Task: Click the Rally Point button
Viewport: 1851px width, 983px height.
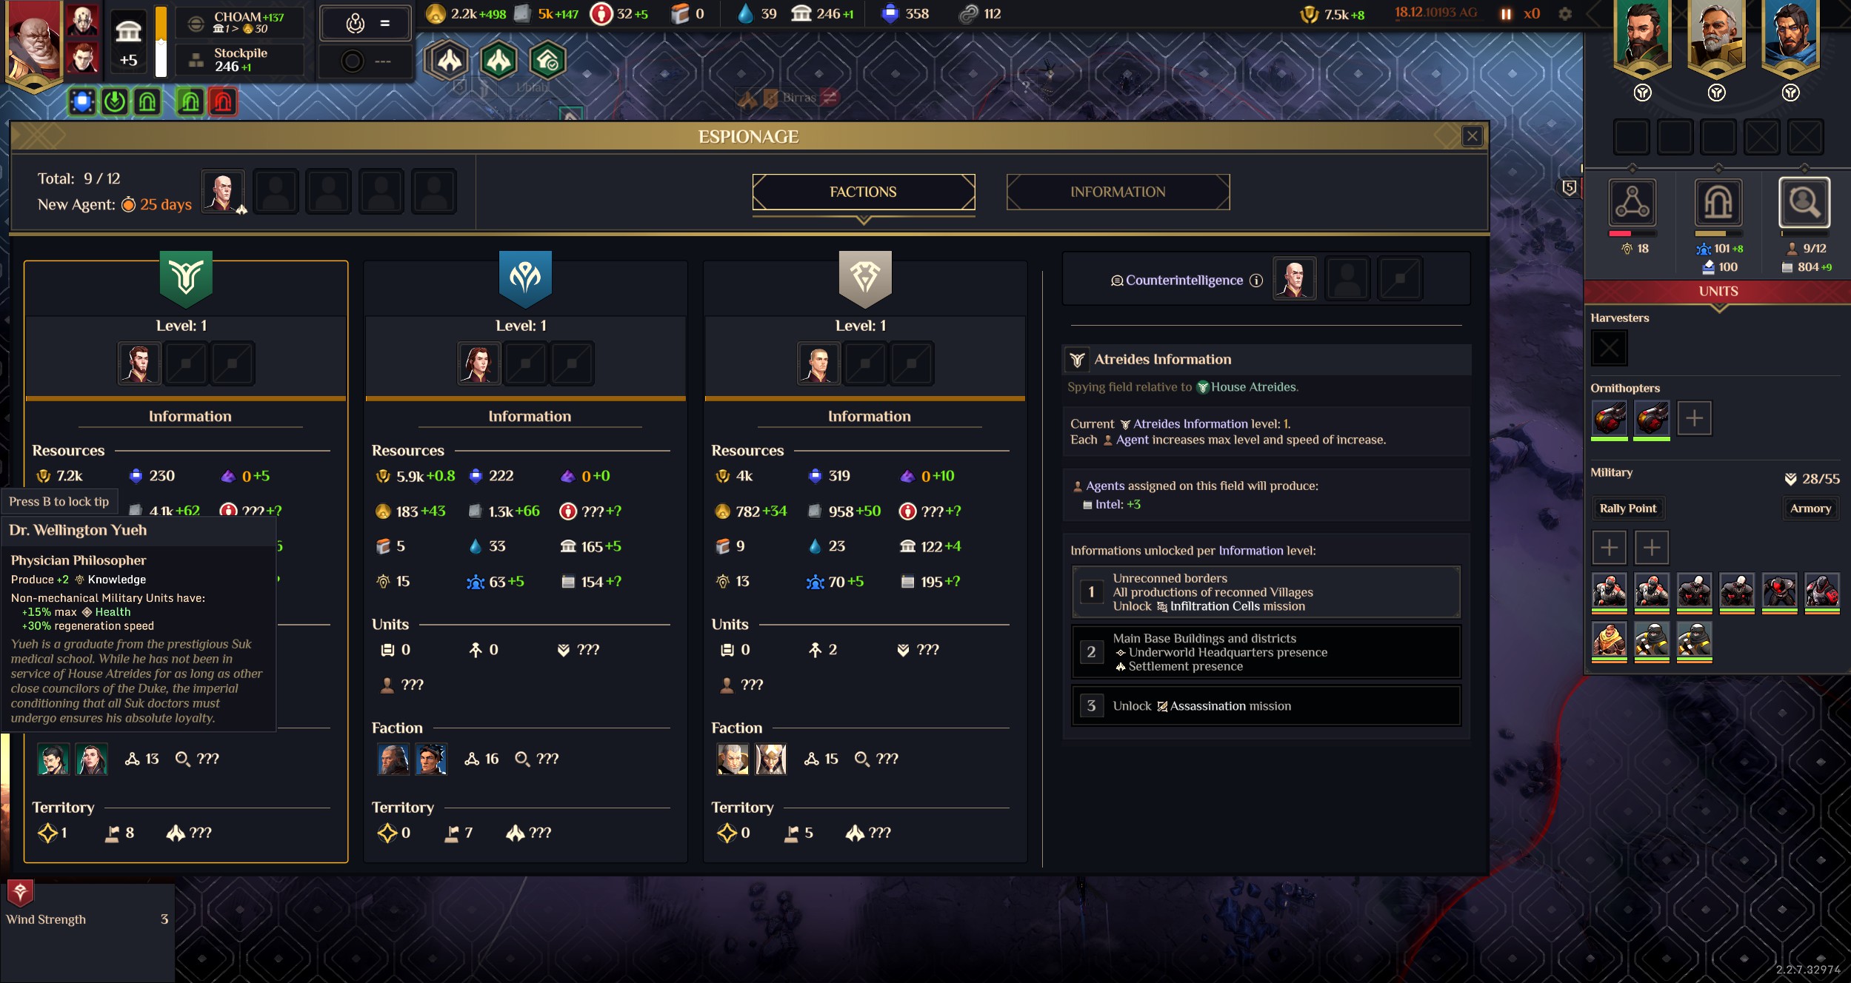Action: pos(1627,509)
